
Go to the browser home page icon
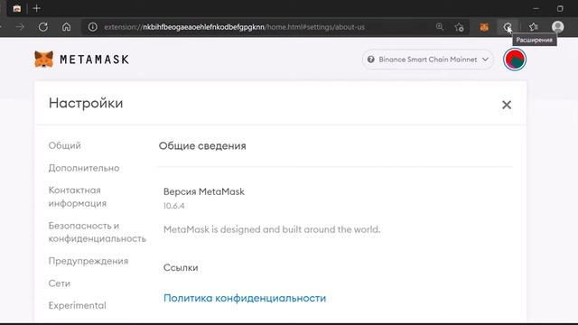(66, 27)
